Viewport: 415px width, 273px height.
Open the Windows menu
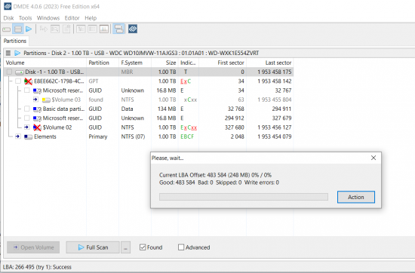coord(48,18)
